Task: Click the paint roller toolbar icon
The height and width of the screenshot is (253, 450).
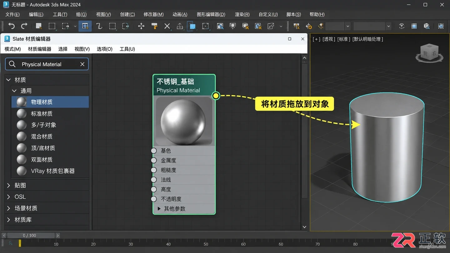Action: point(154,26)
